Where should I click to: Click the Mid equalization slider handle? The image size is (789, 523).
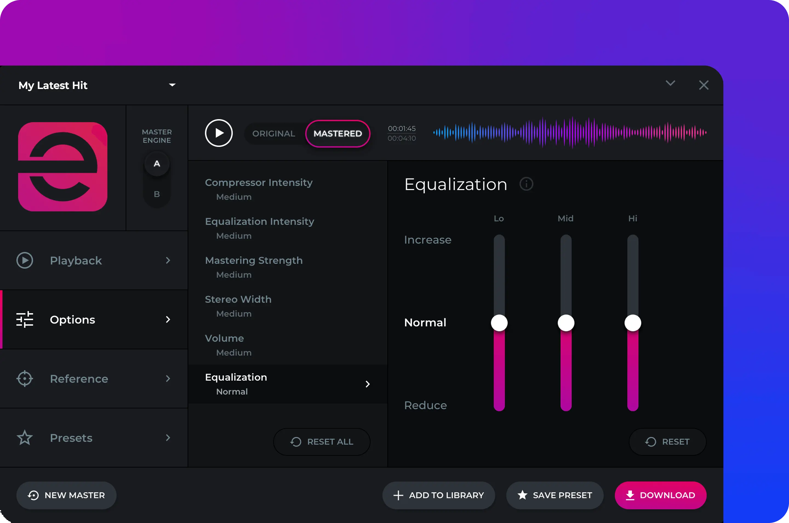(x=566, y=323)
